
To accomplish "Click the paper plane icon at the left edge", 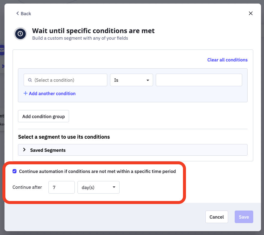I will 3,66.
